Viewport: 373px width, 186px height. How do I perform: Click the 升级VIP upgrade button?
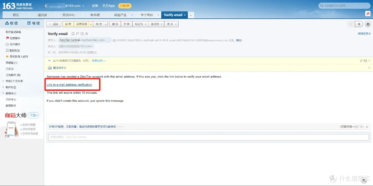pos(125,6)
